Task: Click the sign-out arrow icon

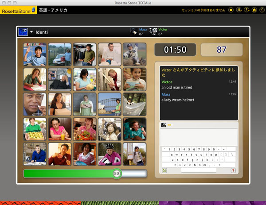Action: 261,10
